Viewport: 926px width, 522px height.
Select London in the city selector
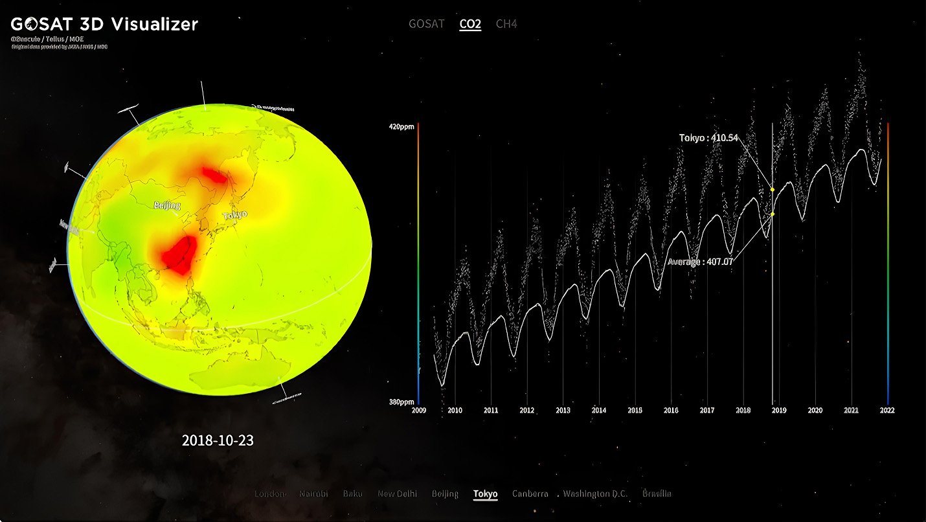tap(270, 493)
